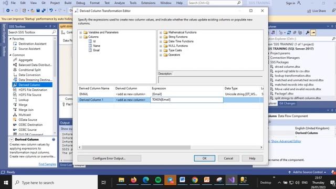Select OData Source toolbox item

[25, 120]
